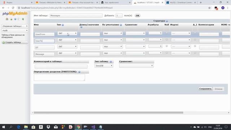Open type dropdown for DT field
The image size is (231, 130).
[67, 47]
